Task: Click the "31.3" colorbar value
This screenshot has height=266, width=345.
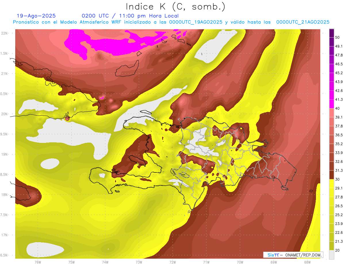Action: [x=339, y=170]
